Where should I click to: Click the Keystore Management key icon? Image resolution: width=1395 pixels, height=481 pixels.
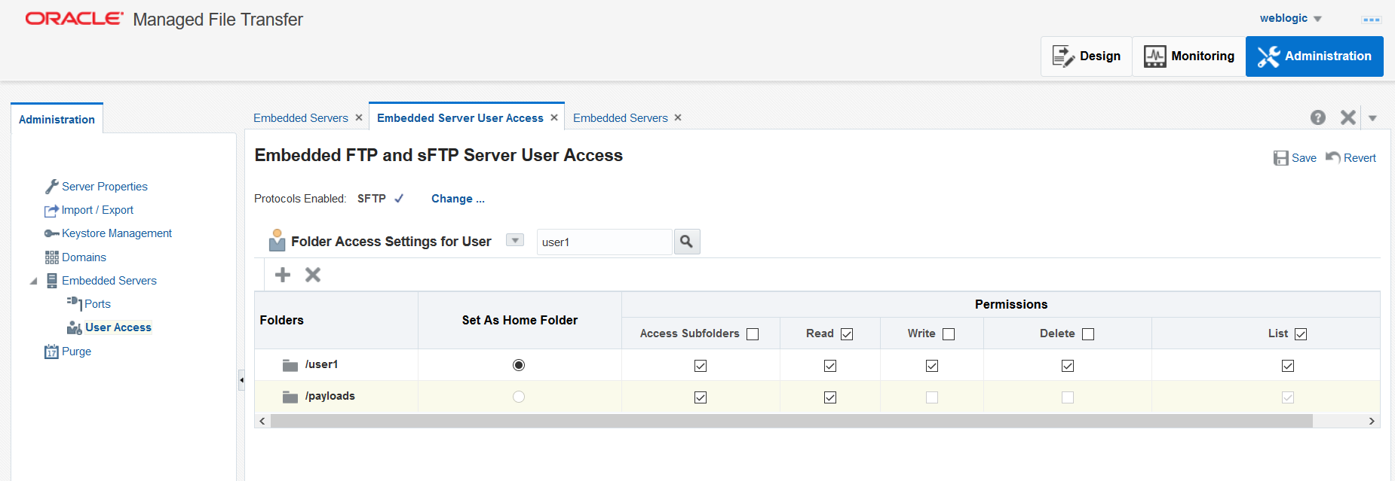pyautogui.click(x=51, y=233)
